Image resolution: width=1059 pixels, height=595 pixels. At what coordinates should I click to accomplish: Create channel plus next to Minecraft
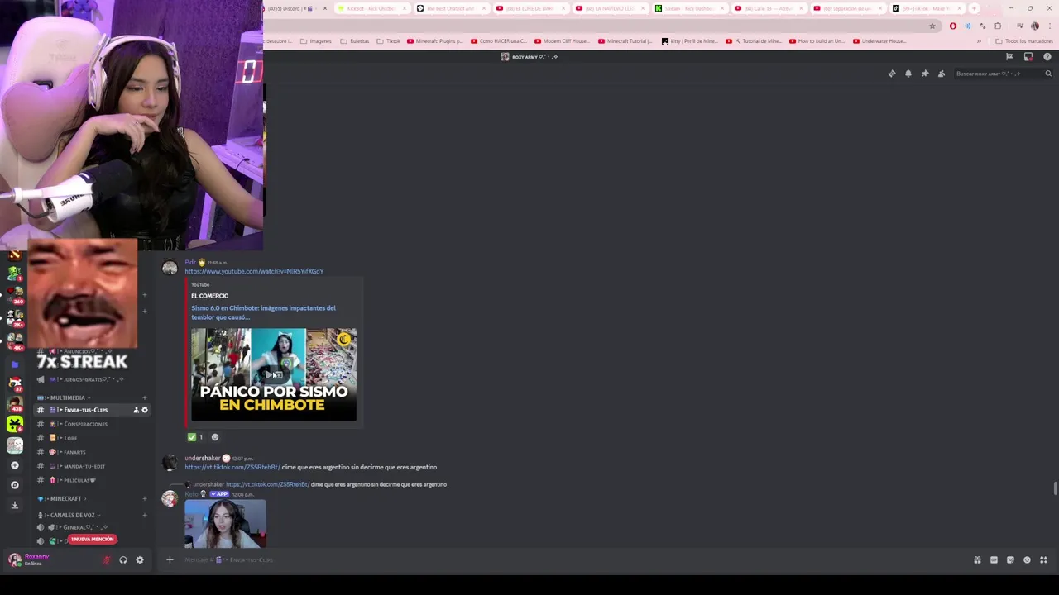[144, 498]
